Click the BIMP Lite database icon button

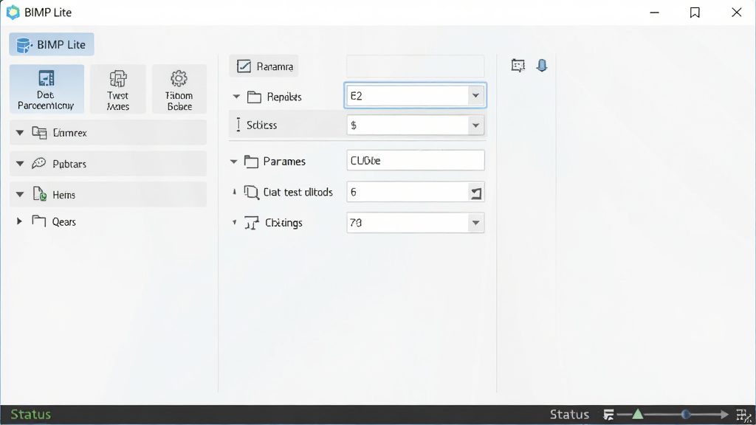[51, 45]
